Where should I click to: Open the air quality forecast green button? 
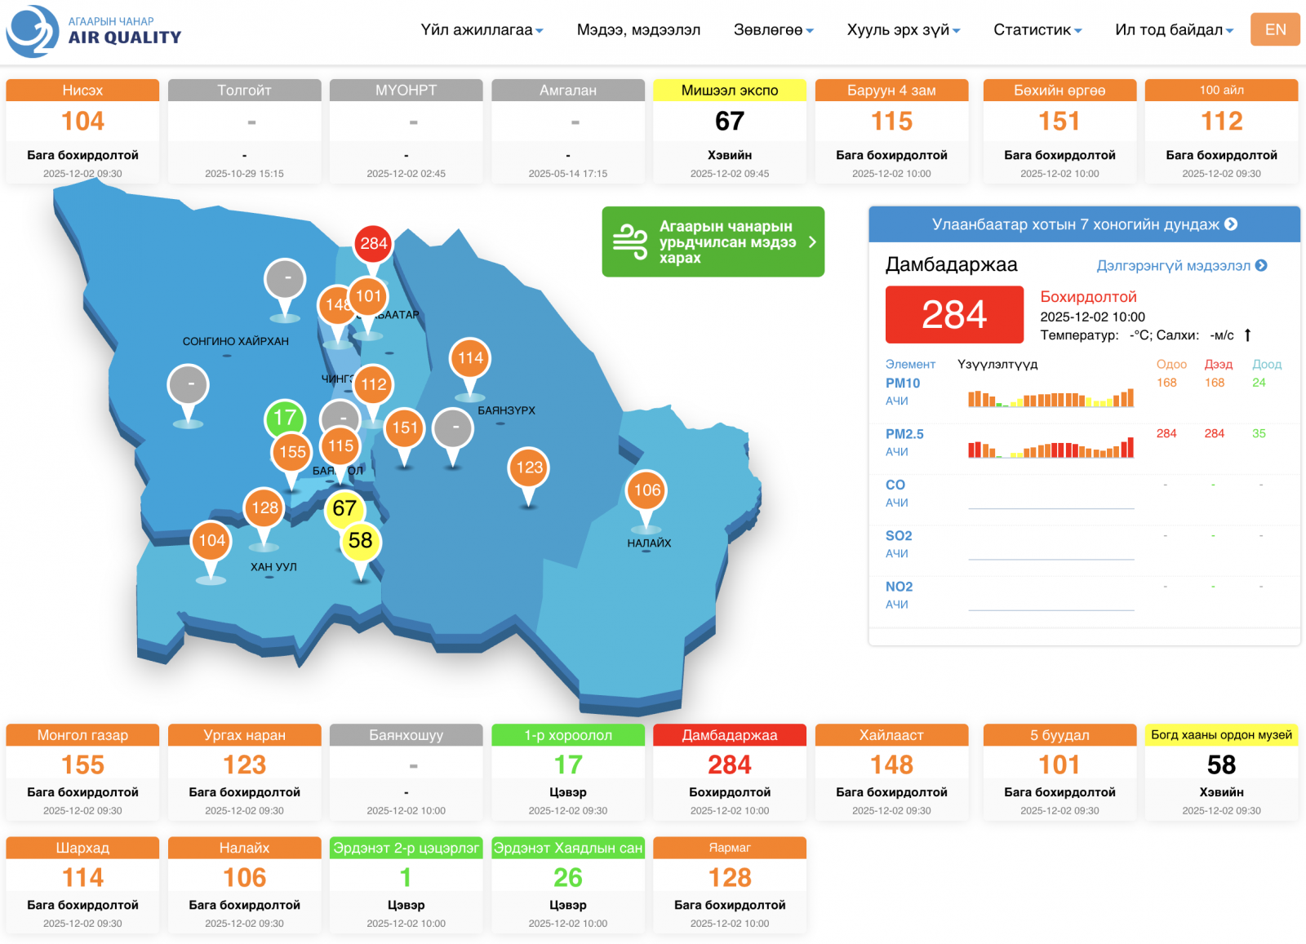tap(713, 242)
